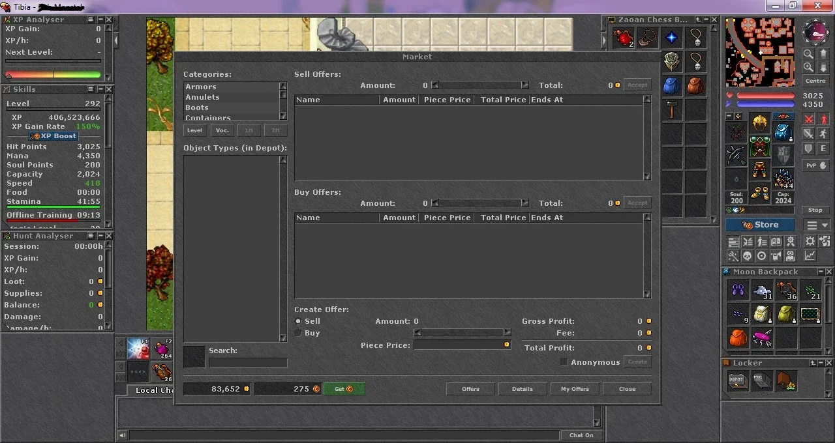Click the Piece Price input field
835x443 pixels.
tap(463, 345)
